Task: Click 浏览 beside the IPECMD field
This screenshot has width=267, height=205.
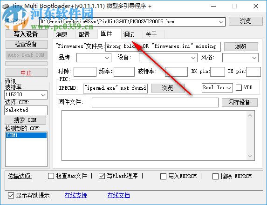Action: point(168,88)
